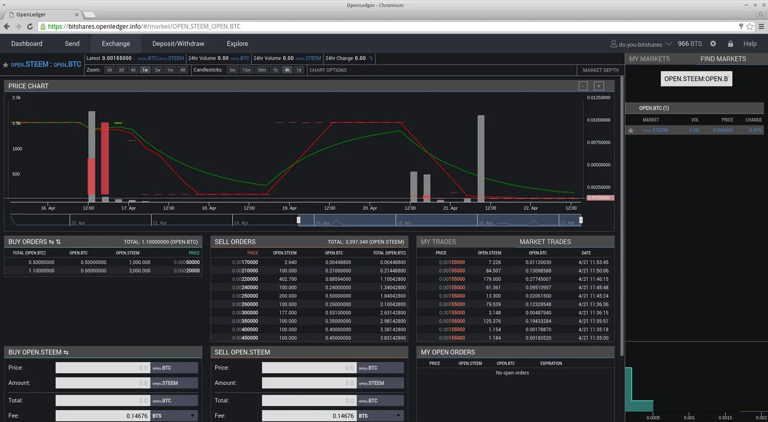Screen dimensions: 768x422
Task: Open the Dashboard tab
Action: pos(27,44)
